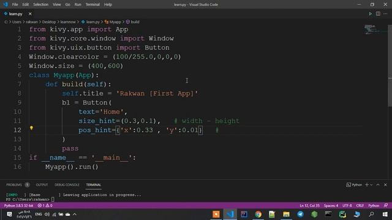Select Python 3.8.5 32-bit interpreter in status bar
The height and width of the screenshot is (220, 392).
tap(18, 205)
